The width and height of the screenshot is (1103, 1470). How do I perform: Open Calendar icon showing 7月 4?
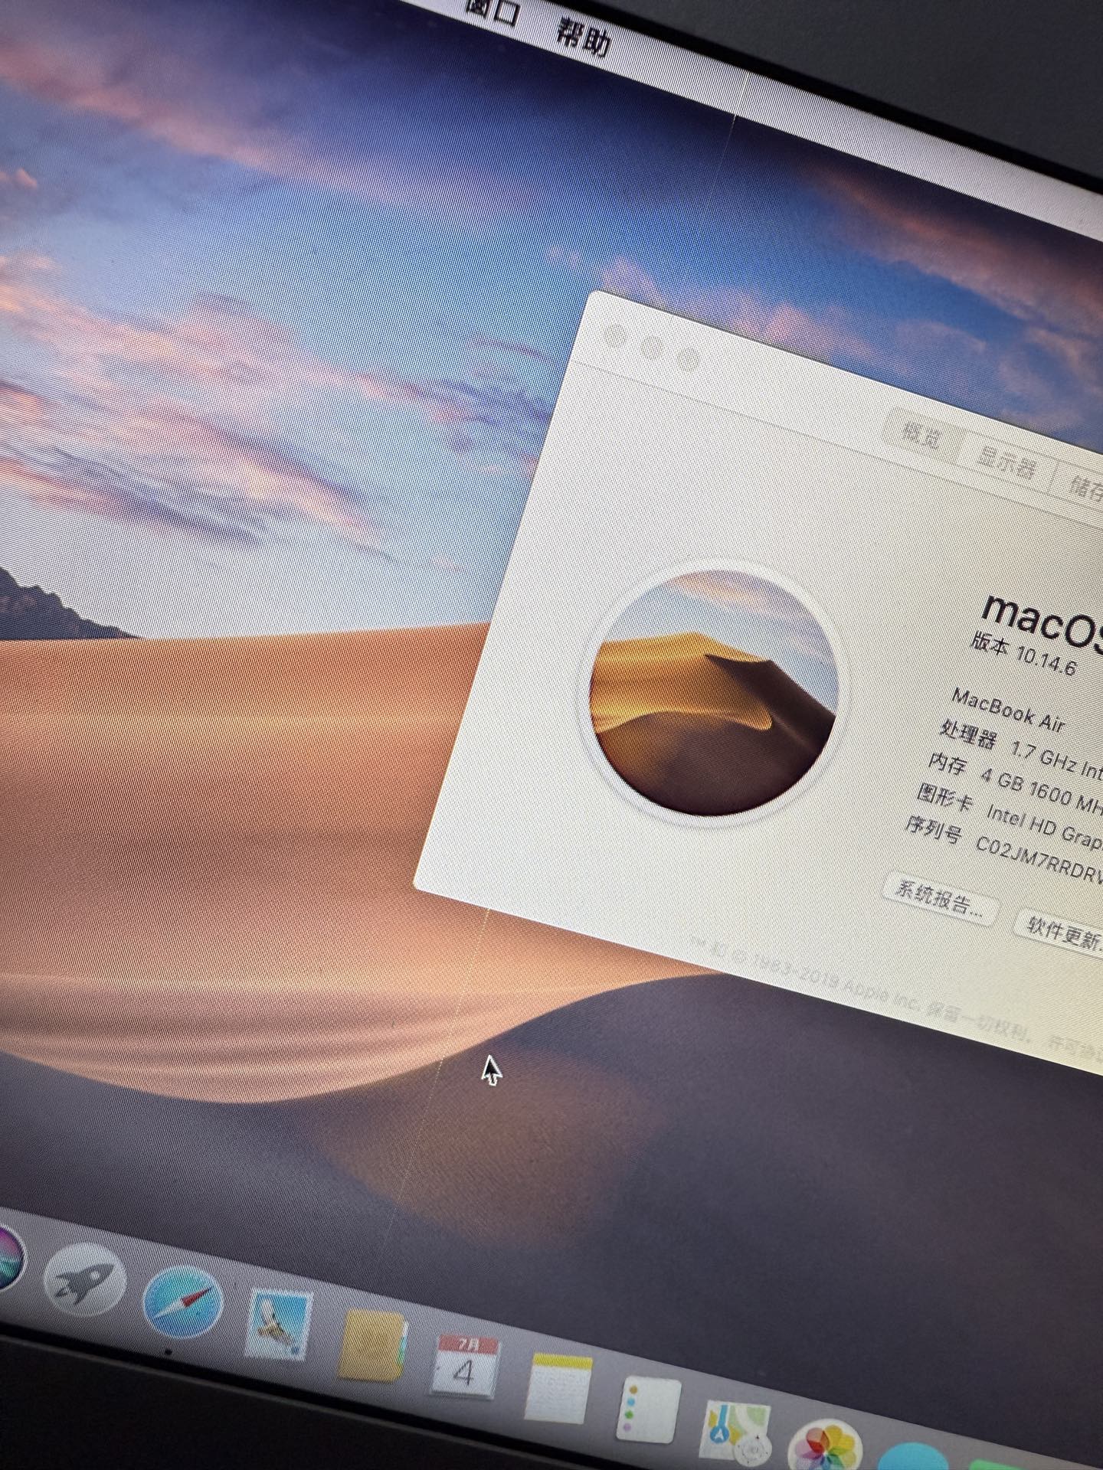[466, 1367]
